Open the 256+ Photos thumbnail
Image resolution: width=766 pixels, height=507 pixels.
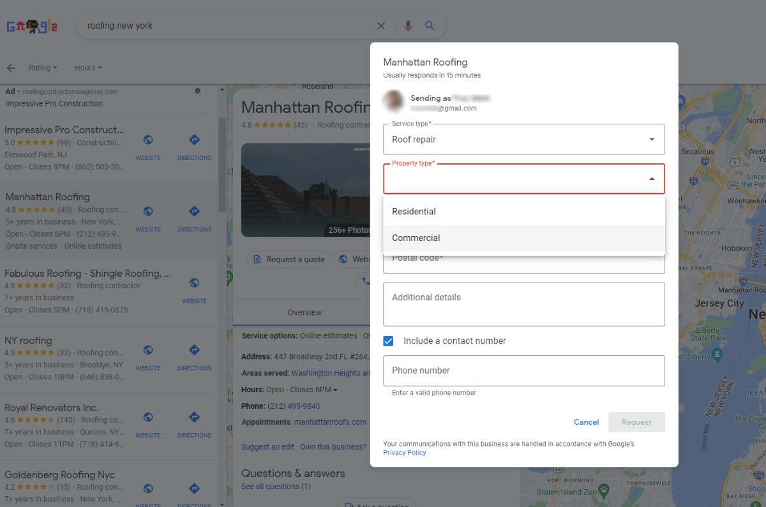[x=305, y=189]
